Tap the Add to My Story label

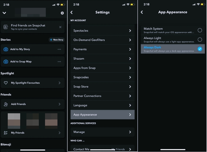20,49
